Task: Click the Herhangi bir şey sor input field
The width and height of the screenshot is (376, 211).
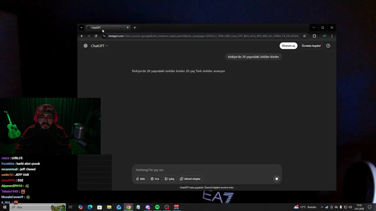Action: [x=207, y=170]
